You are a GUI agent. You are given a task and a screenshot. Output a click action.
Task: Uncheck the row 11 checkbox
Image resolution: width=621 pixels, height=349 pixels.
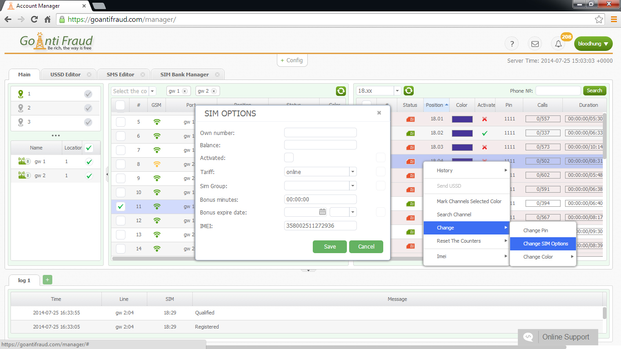tap(120, 206)
